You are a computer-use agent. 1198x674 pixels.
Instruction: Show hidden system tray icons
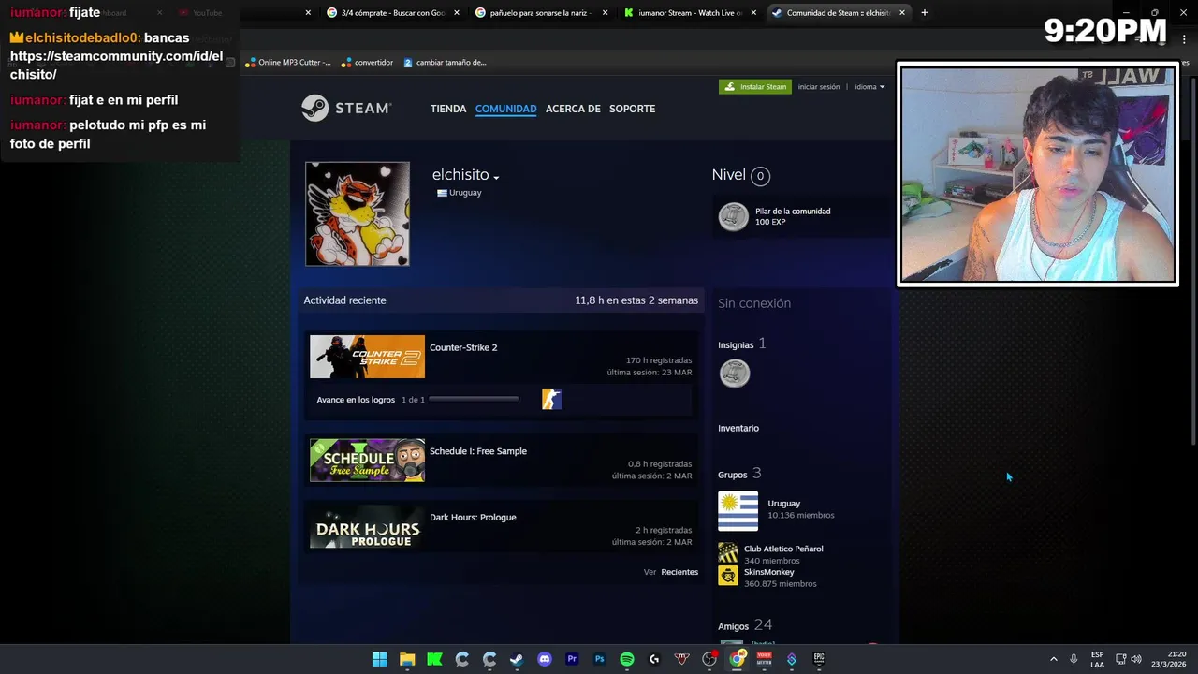1053,659
